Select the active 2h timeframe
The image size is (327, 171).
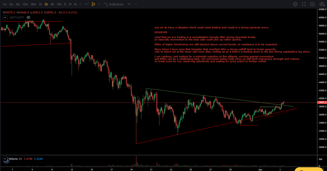coord(46,4)
